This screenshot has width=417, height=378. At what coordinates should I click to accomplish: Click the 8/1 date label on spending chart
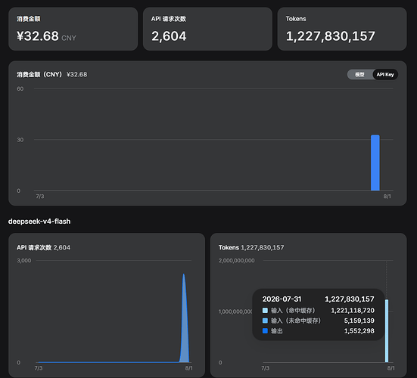[387, 197]
